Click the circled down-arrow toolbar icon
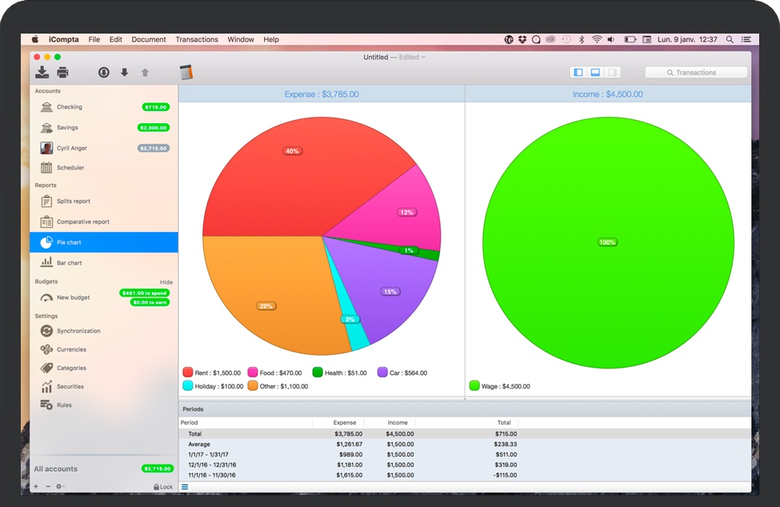 click(103, 73)
